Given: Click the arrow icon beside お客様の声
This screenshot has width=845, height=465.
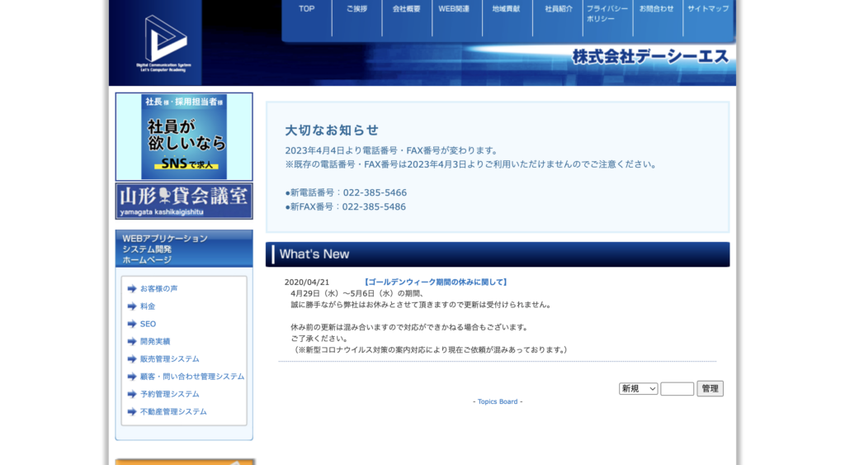Looking at the screenshot, I should tap(132, 288).
